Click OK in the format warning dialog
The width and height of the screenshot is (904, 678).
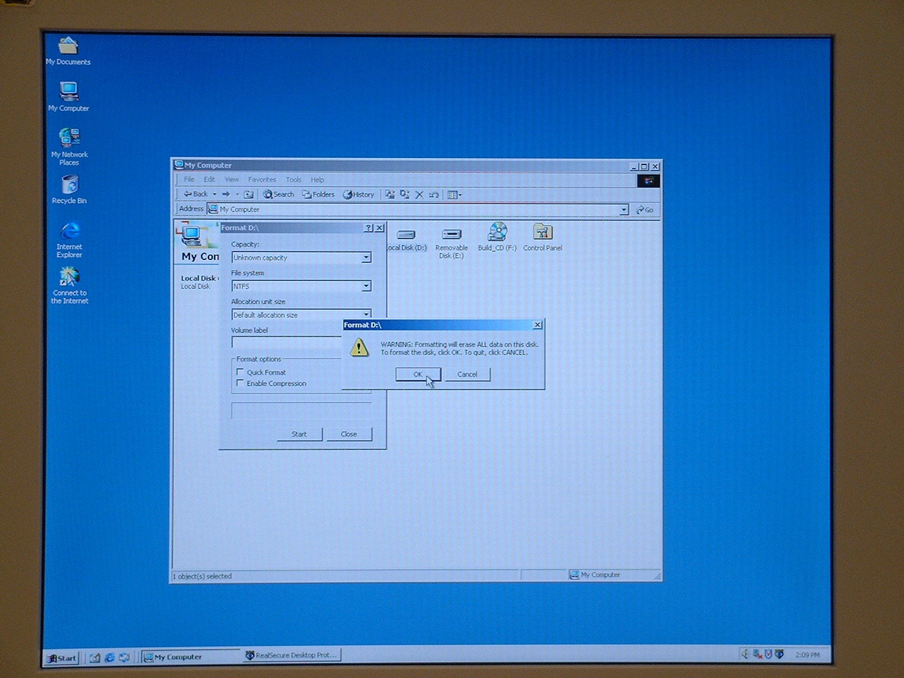(x=418, y=374)
